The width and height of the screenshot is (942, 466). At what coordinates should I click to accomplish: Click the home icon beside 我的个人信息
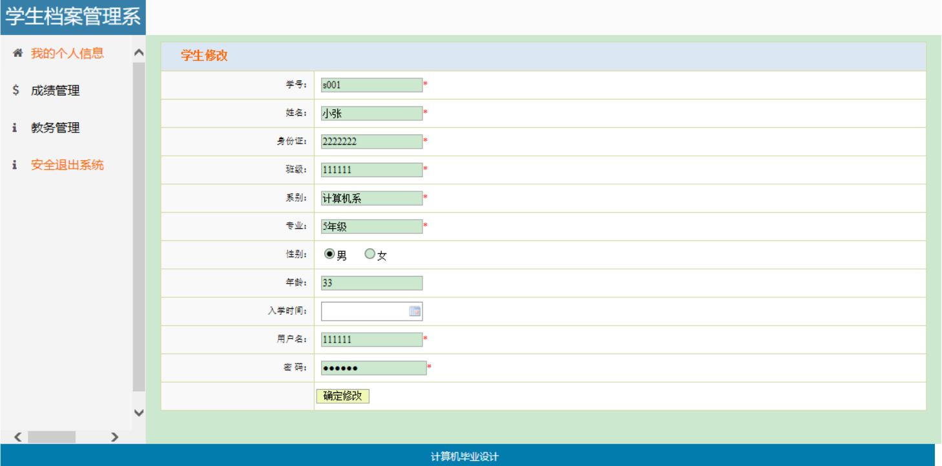pos(17,53)
